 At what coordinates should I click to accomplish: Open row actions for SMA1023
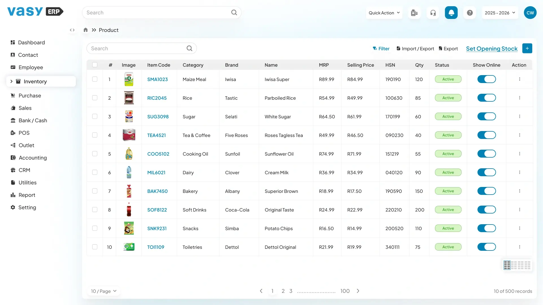click(x=520, y=79)
